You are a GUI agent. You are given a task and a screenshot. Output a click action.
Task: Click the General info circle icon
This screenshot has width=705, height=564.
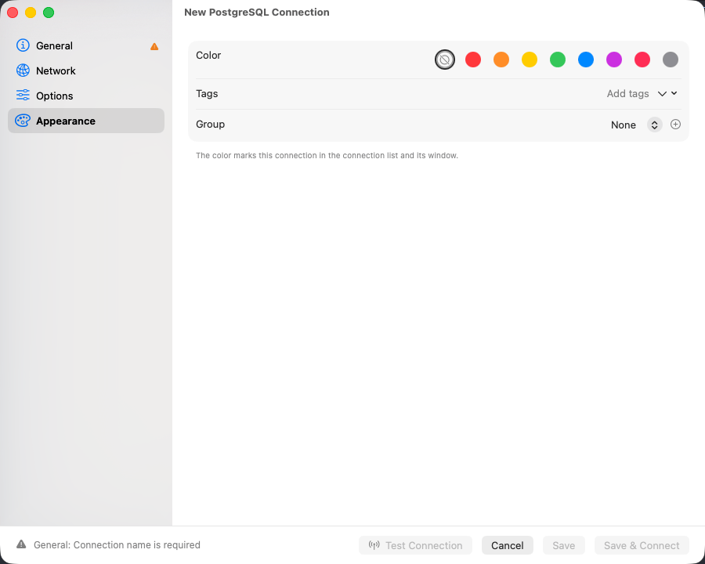pos(23,45)
